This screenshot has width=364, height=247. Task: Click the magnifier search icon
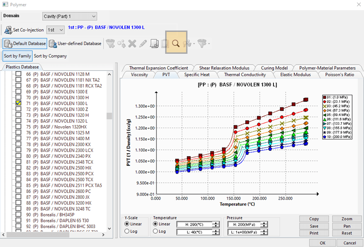pyautogui.click(x=176, y=43)
